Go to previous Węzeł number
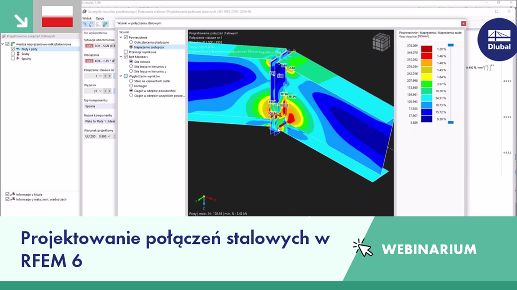The width and height of the screenshot is (517, 290). point(105,91)
